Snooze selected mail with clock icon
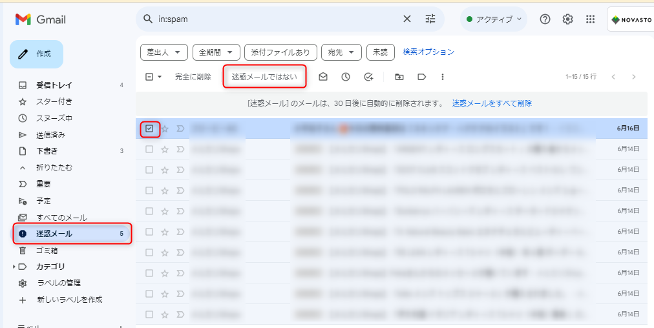 [345, 77]
